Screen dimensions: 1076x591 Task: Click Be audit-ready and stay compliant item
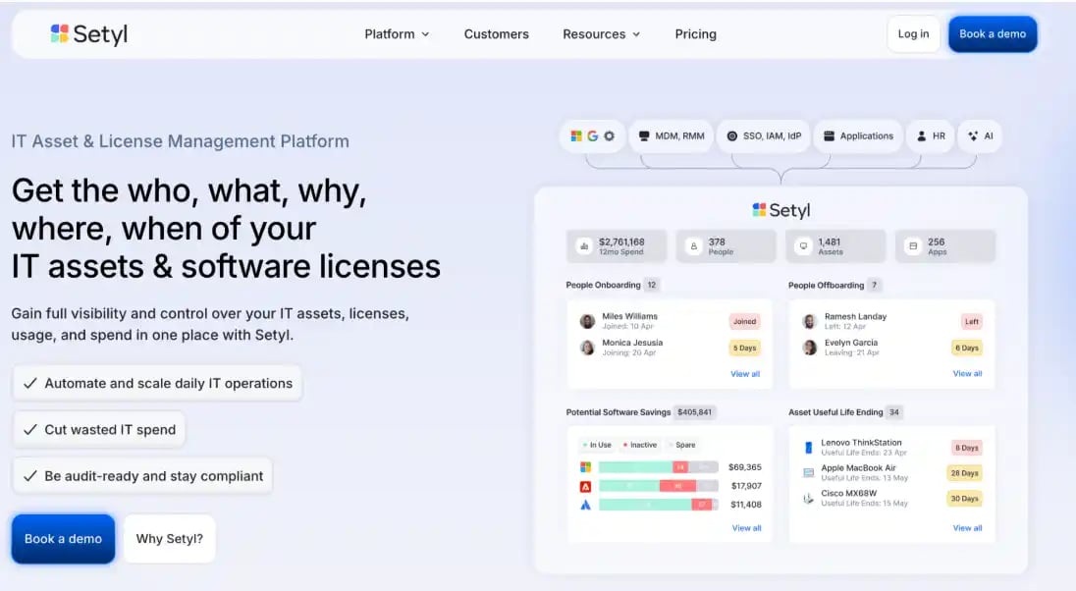[142, 476]
